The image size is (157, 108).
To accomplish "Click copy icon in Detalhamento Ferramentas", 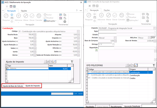I will pos(65,15).
